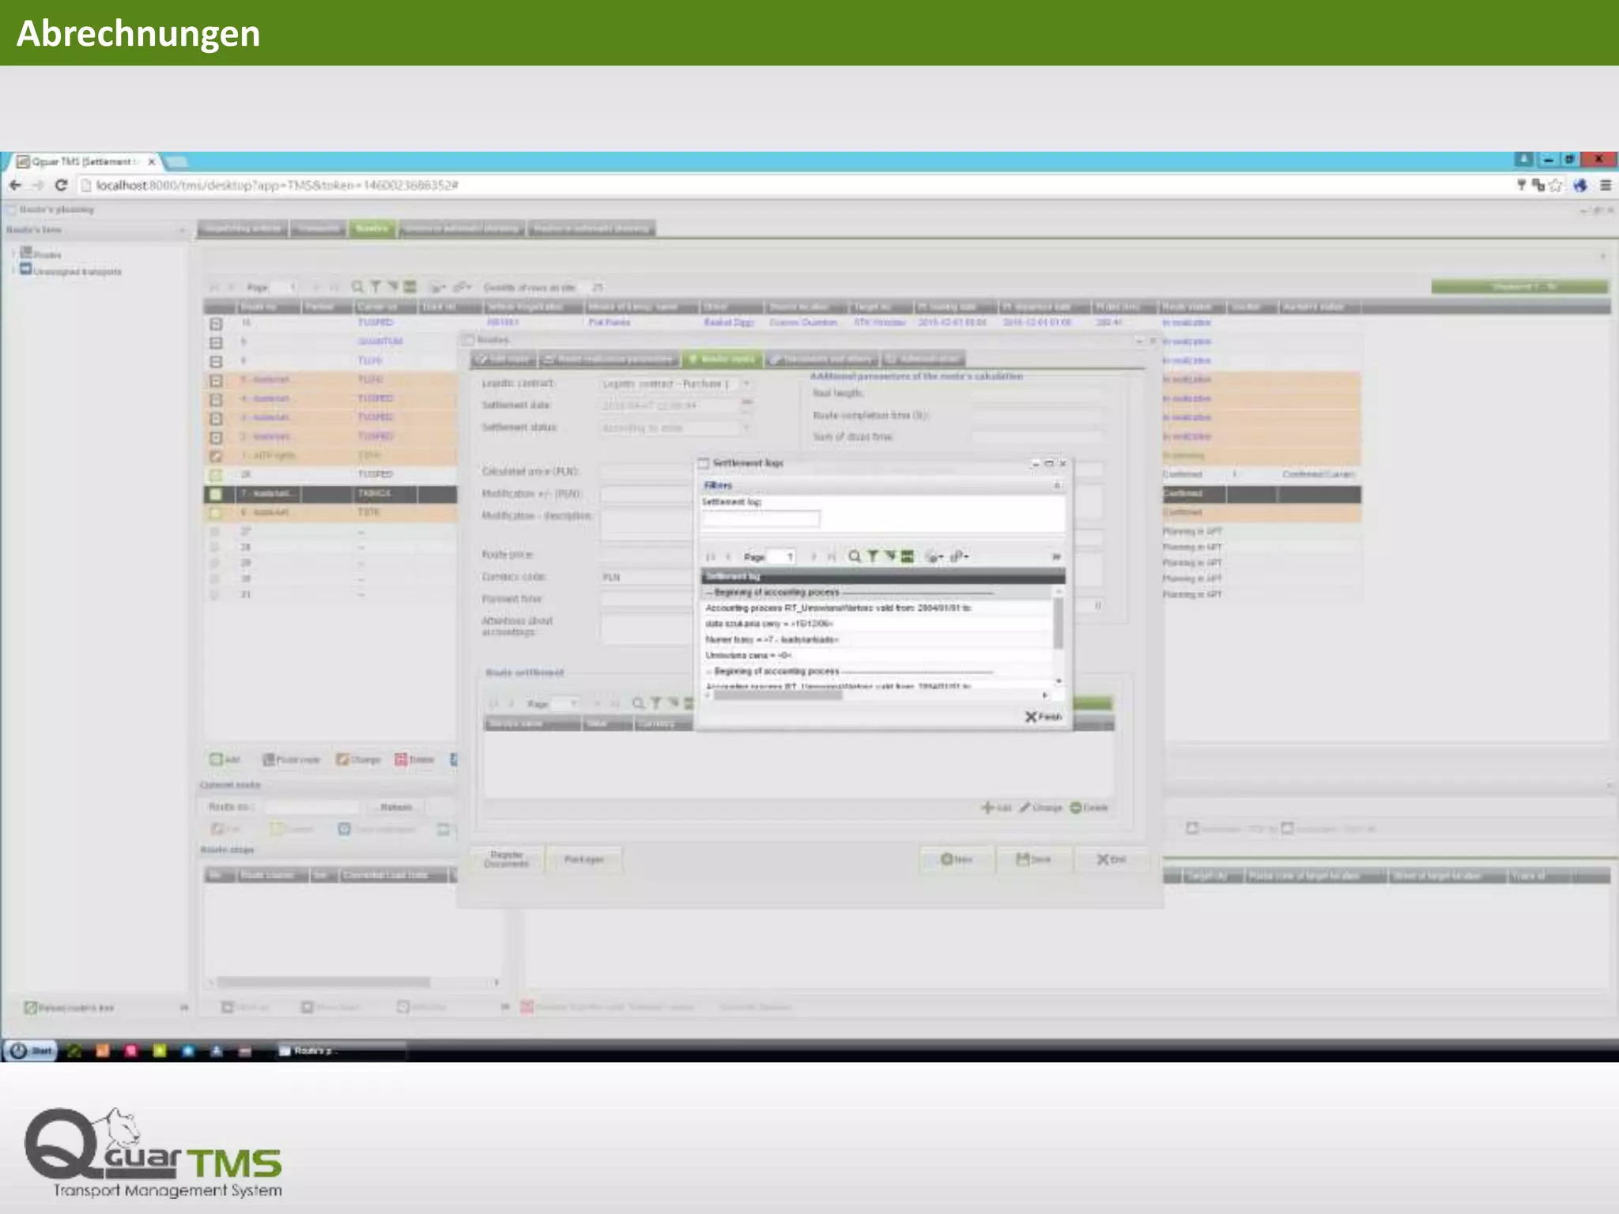1619x1214 pixels.
Task: Click the Start button on taskbar
Action: coord(30,1050)
